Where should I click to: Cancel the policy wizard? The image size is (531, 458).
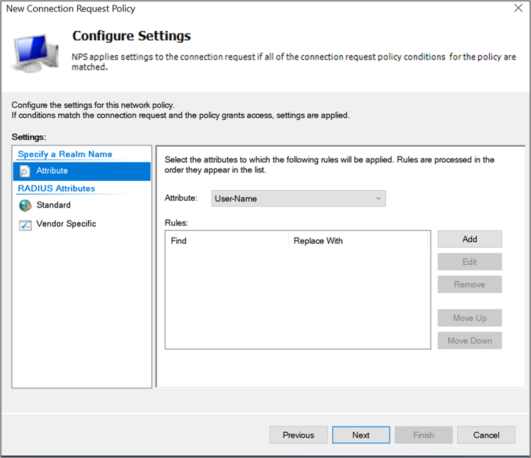pos(486,435)
